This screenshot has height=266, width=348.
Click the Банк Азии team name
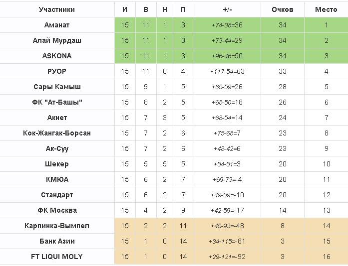pyautogui.click(x=57, y=241)
